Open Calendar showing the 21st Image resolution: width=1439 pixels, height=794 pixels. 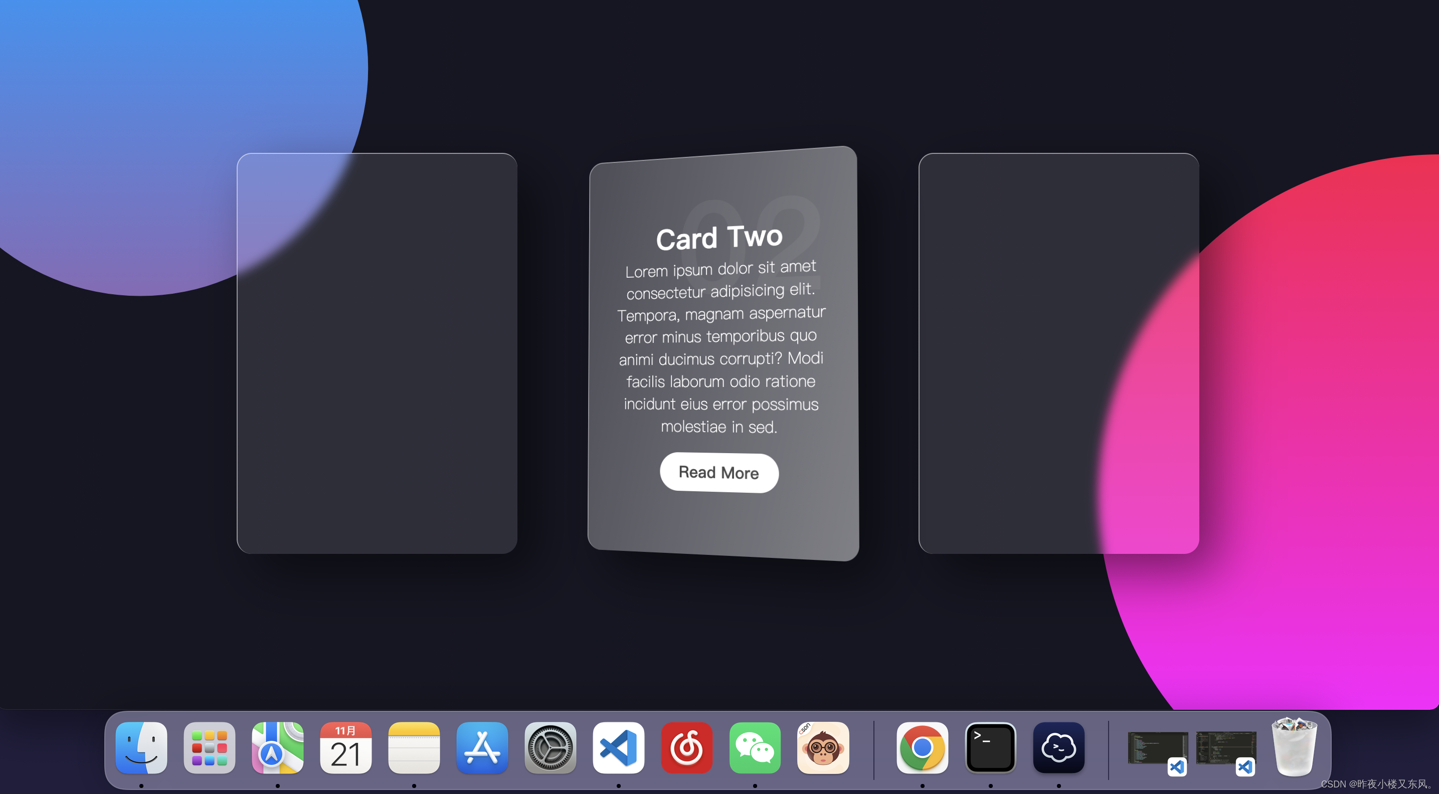346,748
